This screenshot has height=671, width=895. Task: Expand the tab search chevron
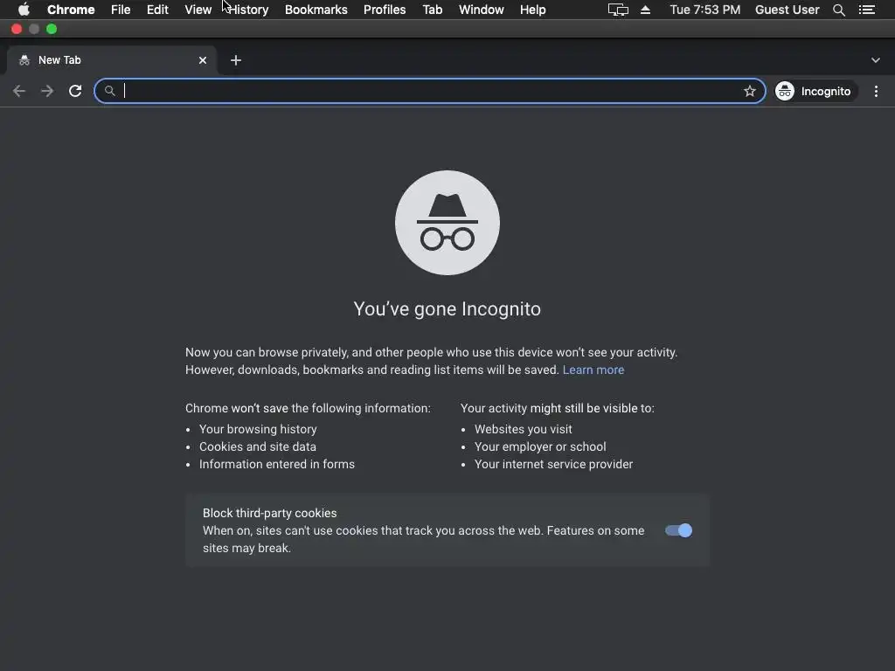(876, 60)
